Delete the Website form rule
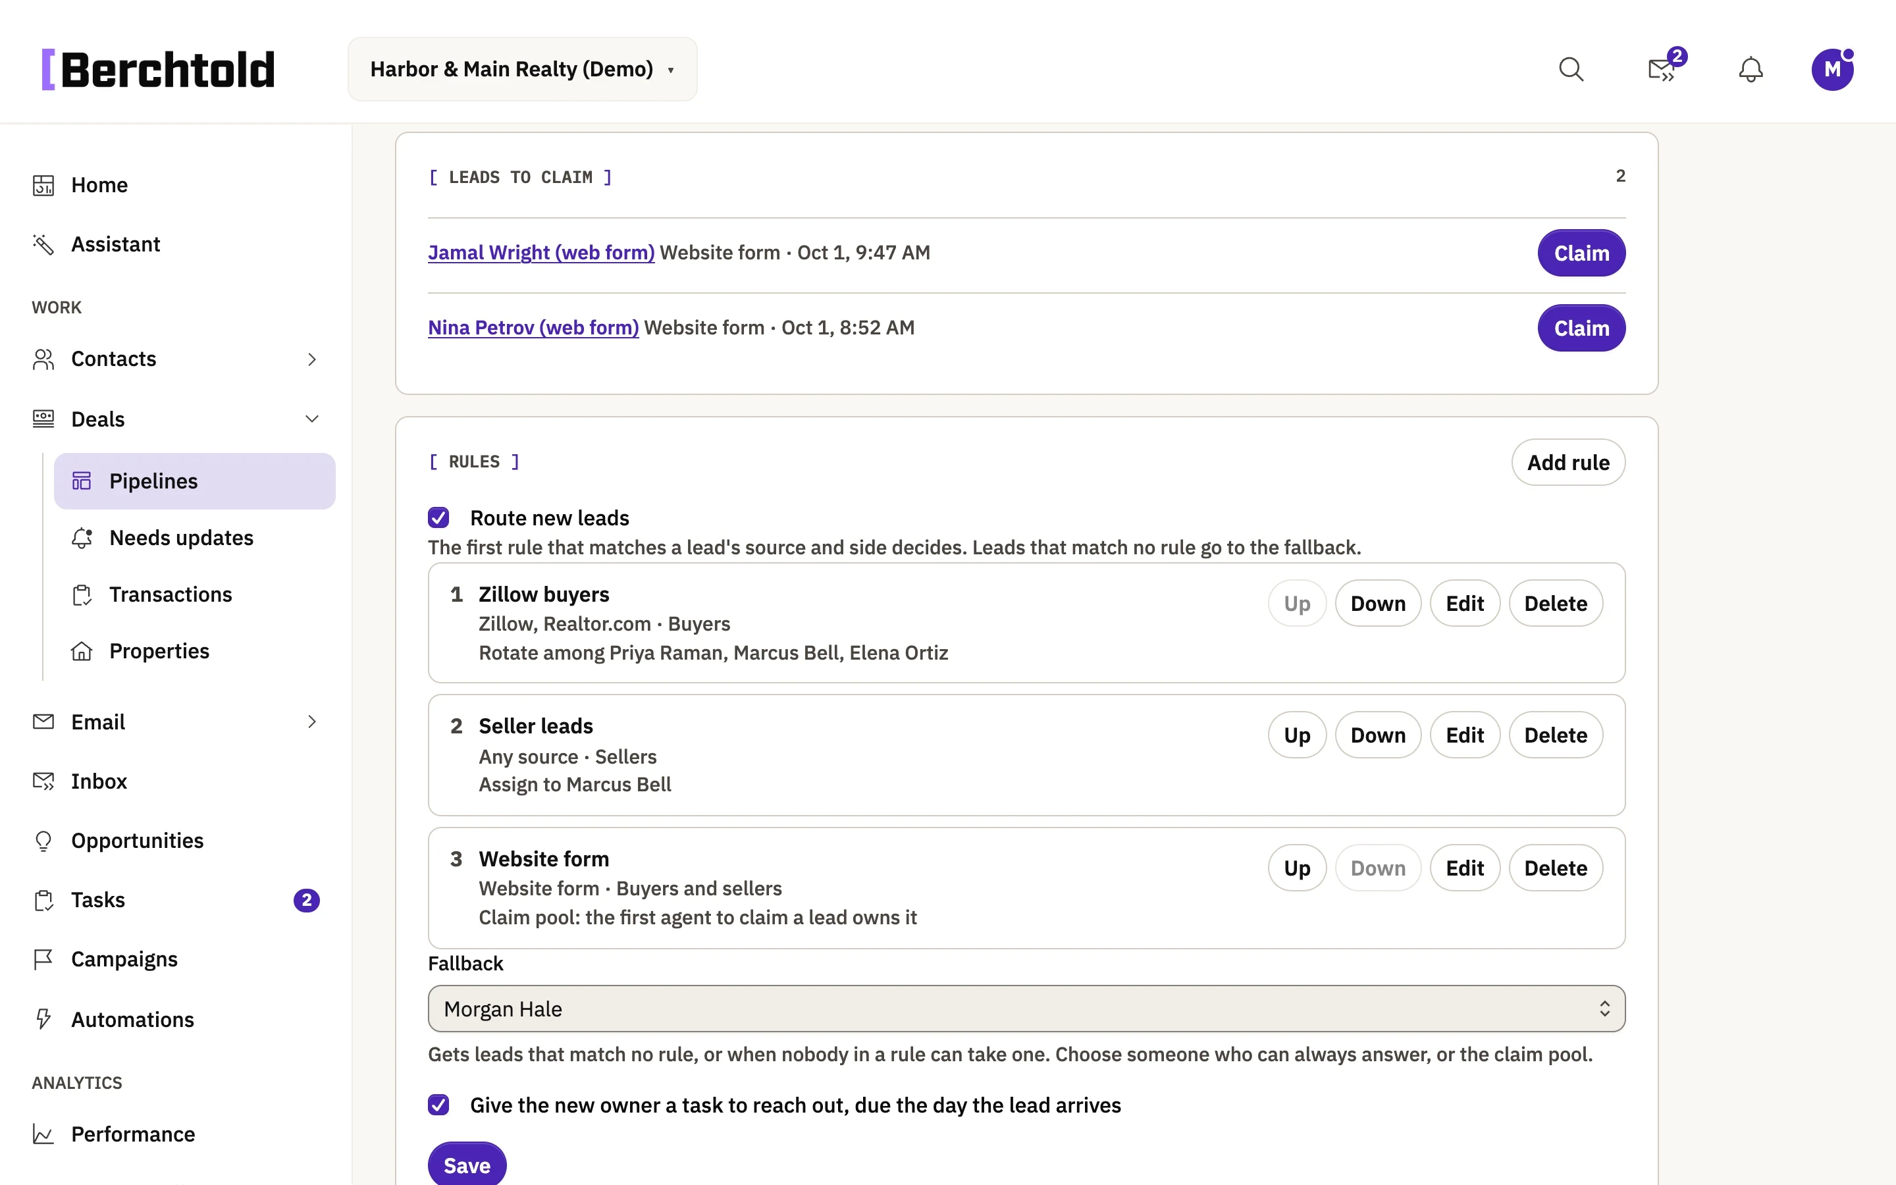The width and height of the screenshot is (1896, 1185). point(1555,868)
